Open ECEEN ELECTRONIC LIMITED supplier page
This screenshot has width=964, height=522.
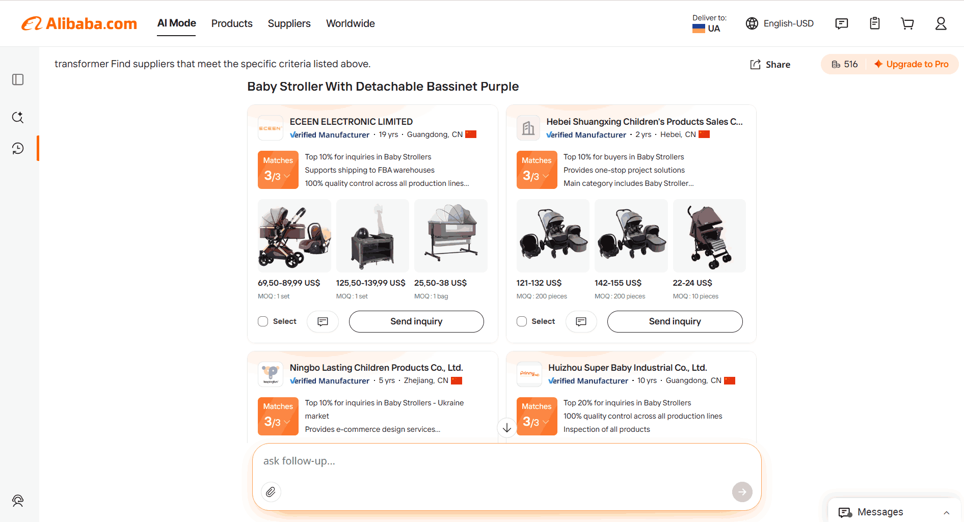(352, 122)
